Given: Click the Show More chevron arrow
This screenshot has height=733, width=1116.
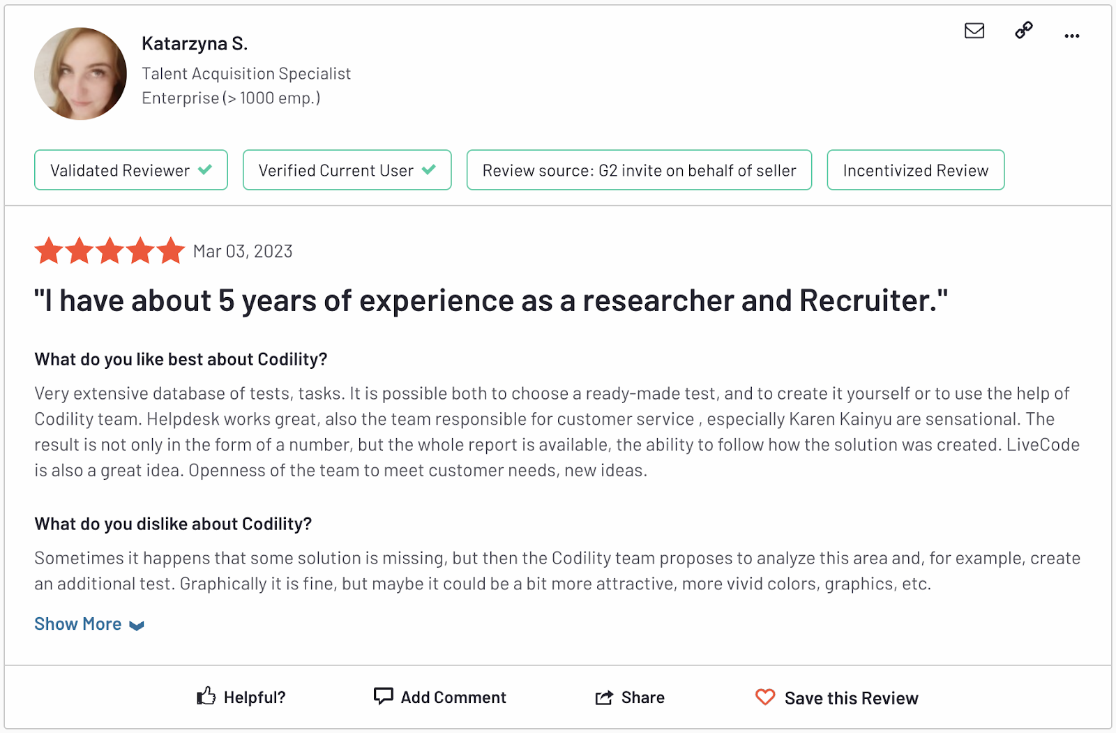Looking at the screenshot, I should pyautogui.click(x=137, y=626).
